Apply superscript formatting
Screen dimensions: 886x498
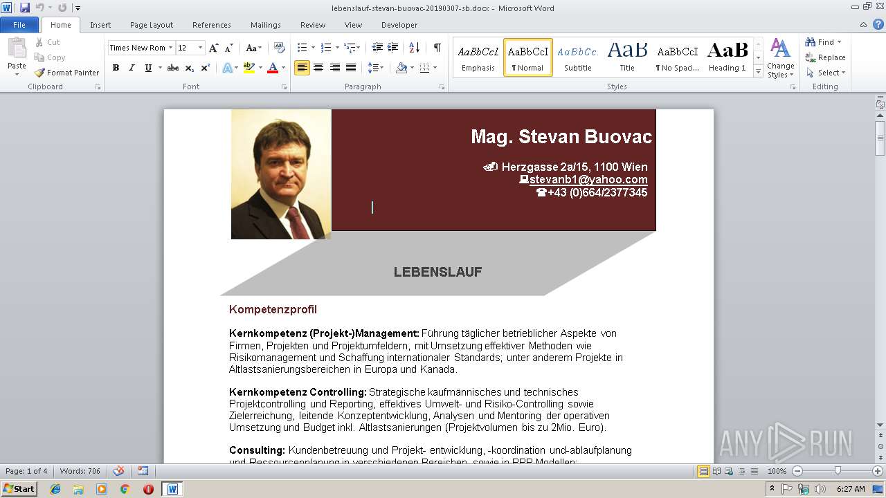[x=205, y=68]
